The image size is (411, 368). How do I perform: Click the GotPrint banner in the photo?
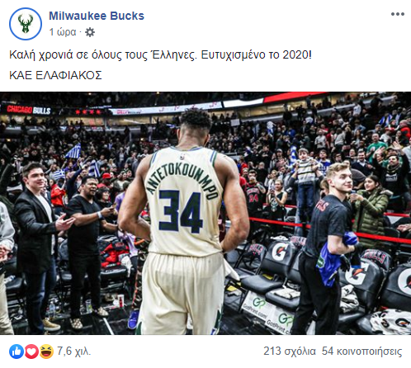click(267, 312)
